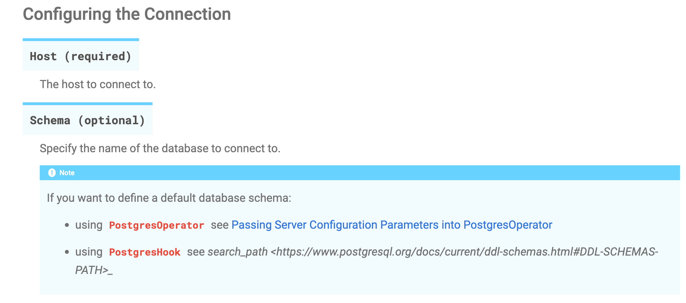Open the Passing Server Configuration Parameters link
686x303 pixels.
(392, 225)
